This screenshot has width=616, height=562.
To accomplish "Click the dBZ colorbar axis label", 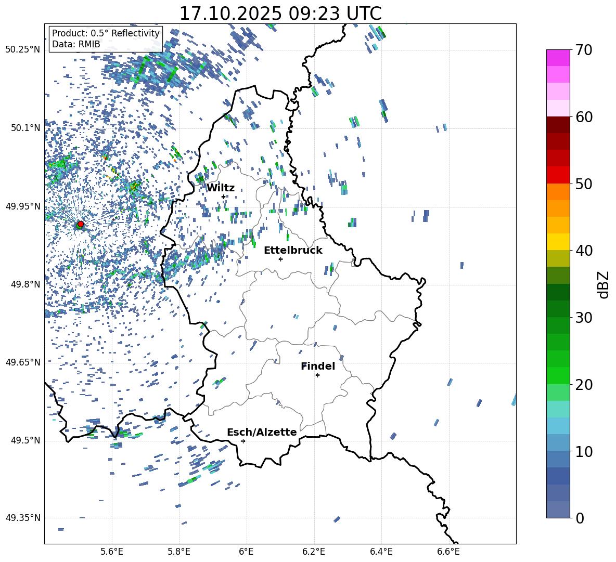I will point(604,284).
